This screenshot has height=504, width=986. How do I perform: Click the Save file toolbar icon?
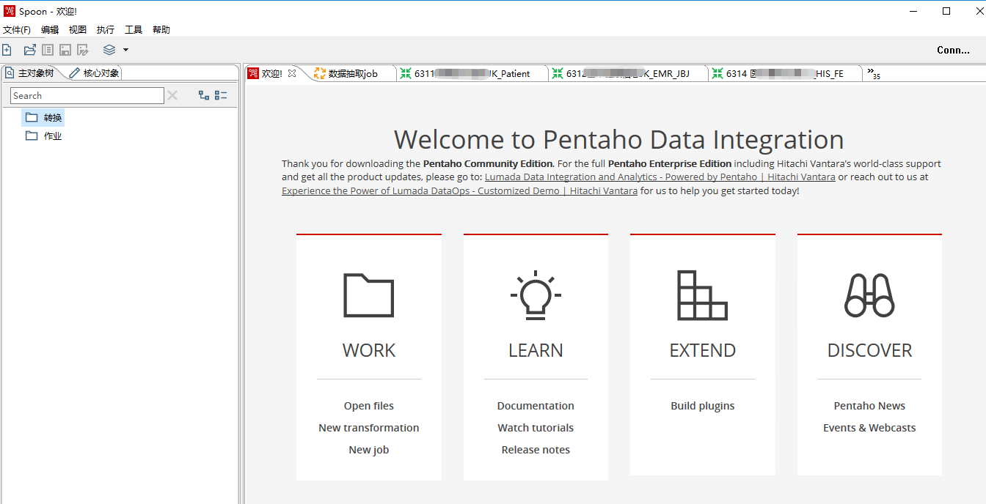[x=65, y=50]
